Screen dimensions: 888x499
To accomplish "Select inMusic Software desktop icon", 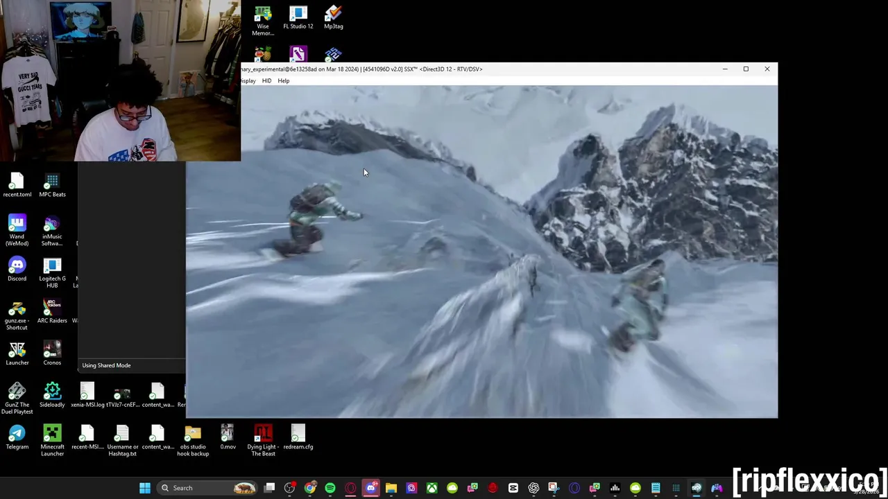I will click(52, 231).
